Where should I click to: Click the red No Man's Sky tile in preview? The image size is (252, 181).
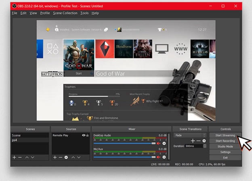(x=105, y=49)
